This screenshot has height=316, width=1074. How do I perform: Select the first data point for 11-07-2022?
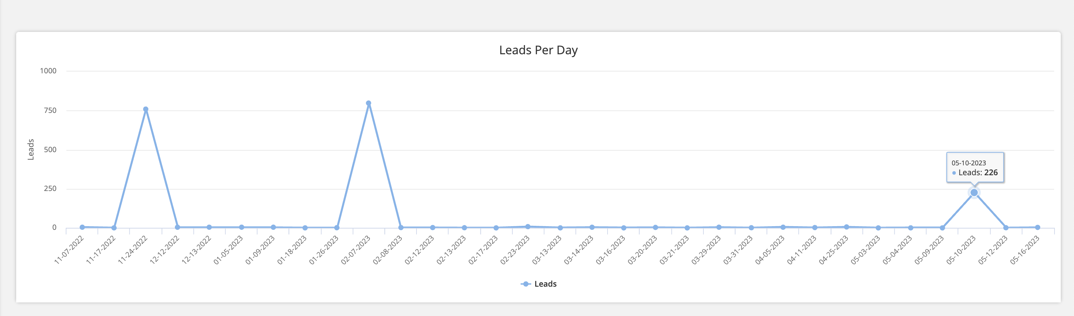tap(82, 227)
